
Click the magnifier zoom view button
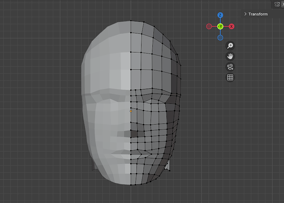click(230, 45)
